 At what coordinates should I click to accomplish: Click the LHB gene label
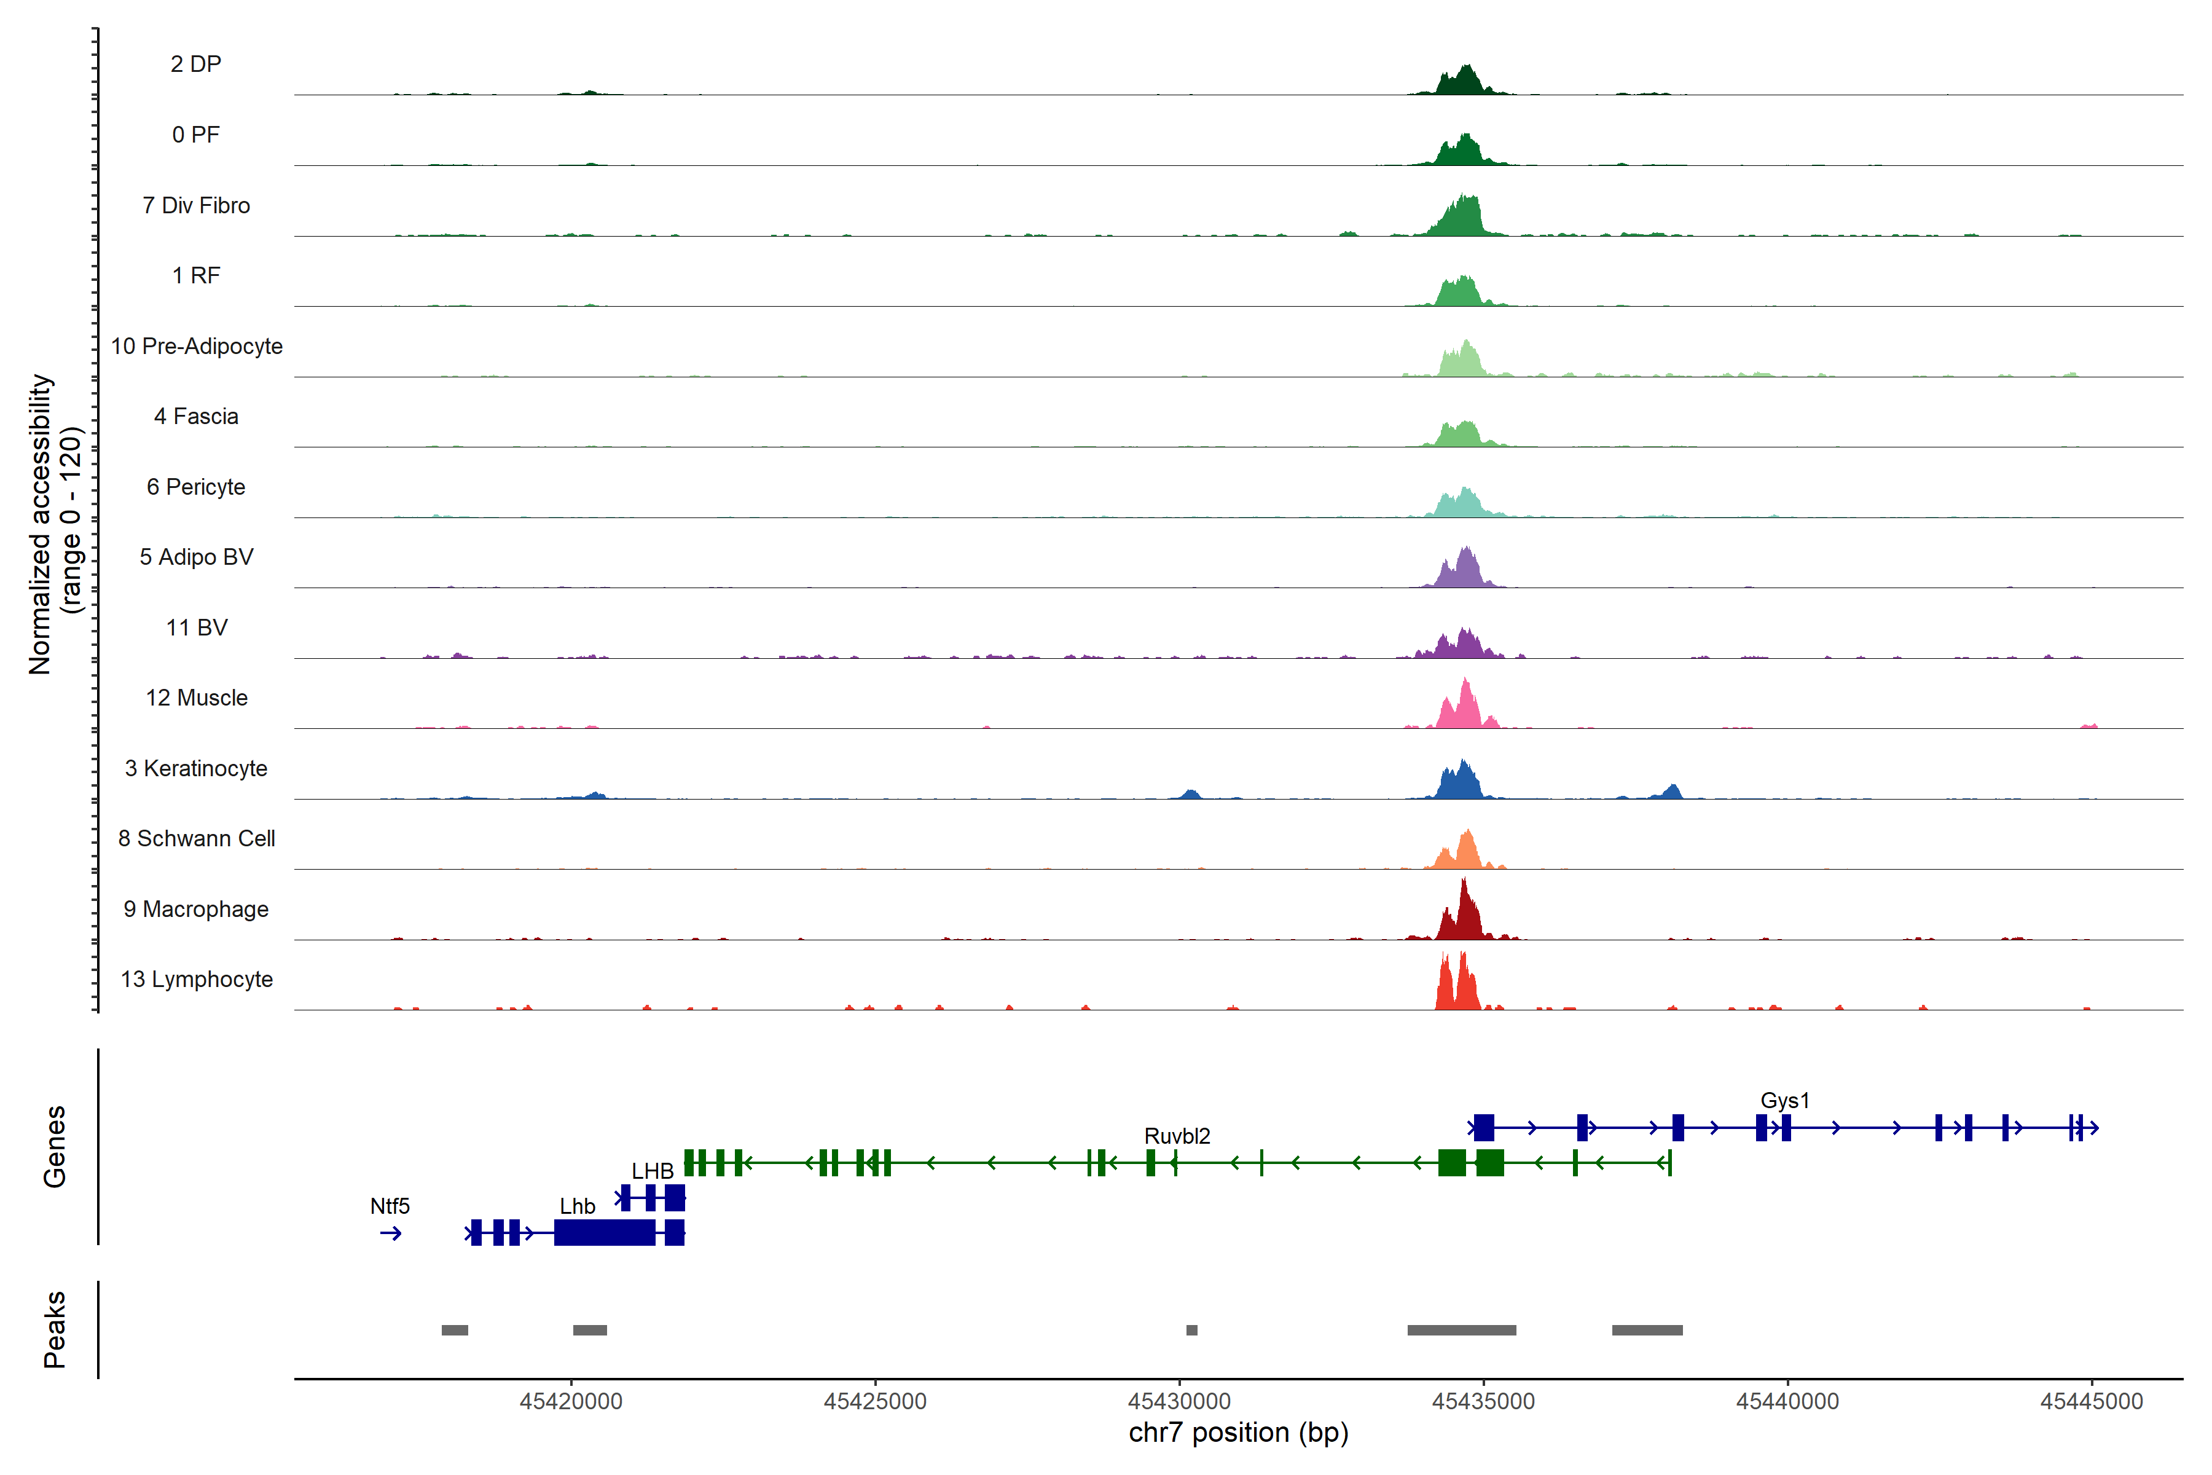652,1171
